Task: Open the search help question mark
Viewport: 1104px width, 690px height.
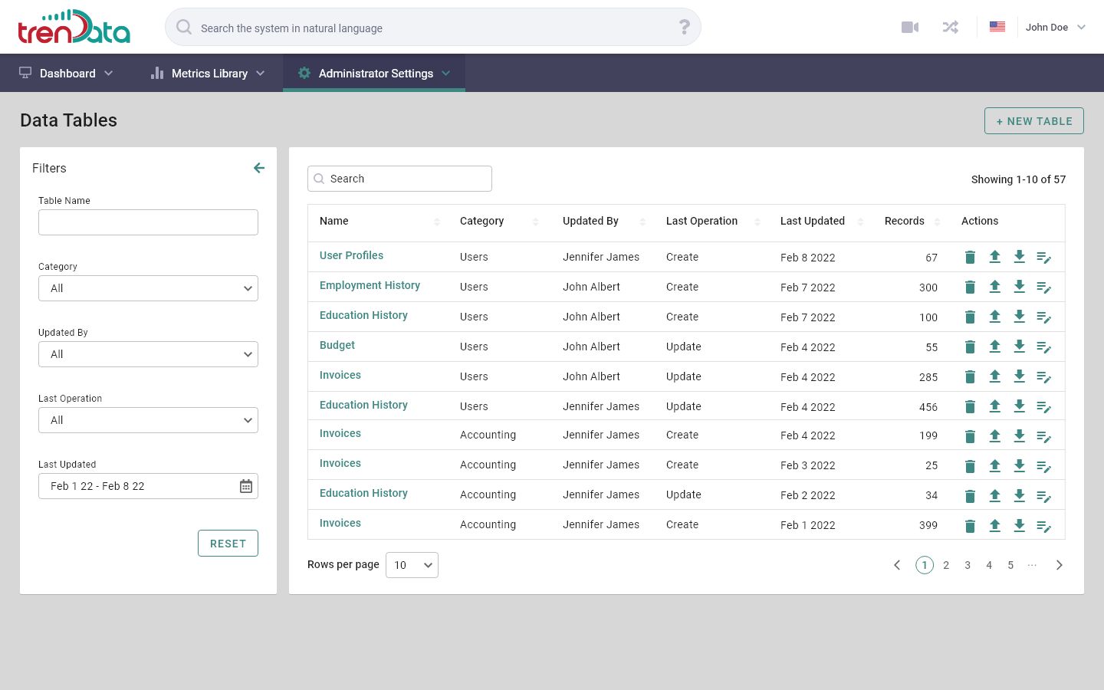Action: pyautogui.click(x=684, y=28)
